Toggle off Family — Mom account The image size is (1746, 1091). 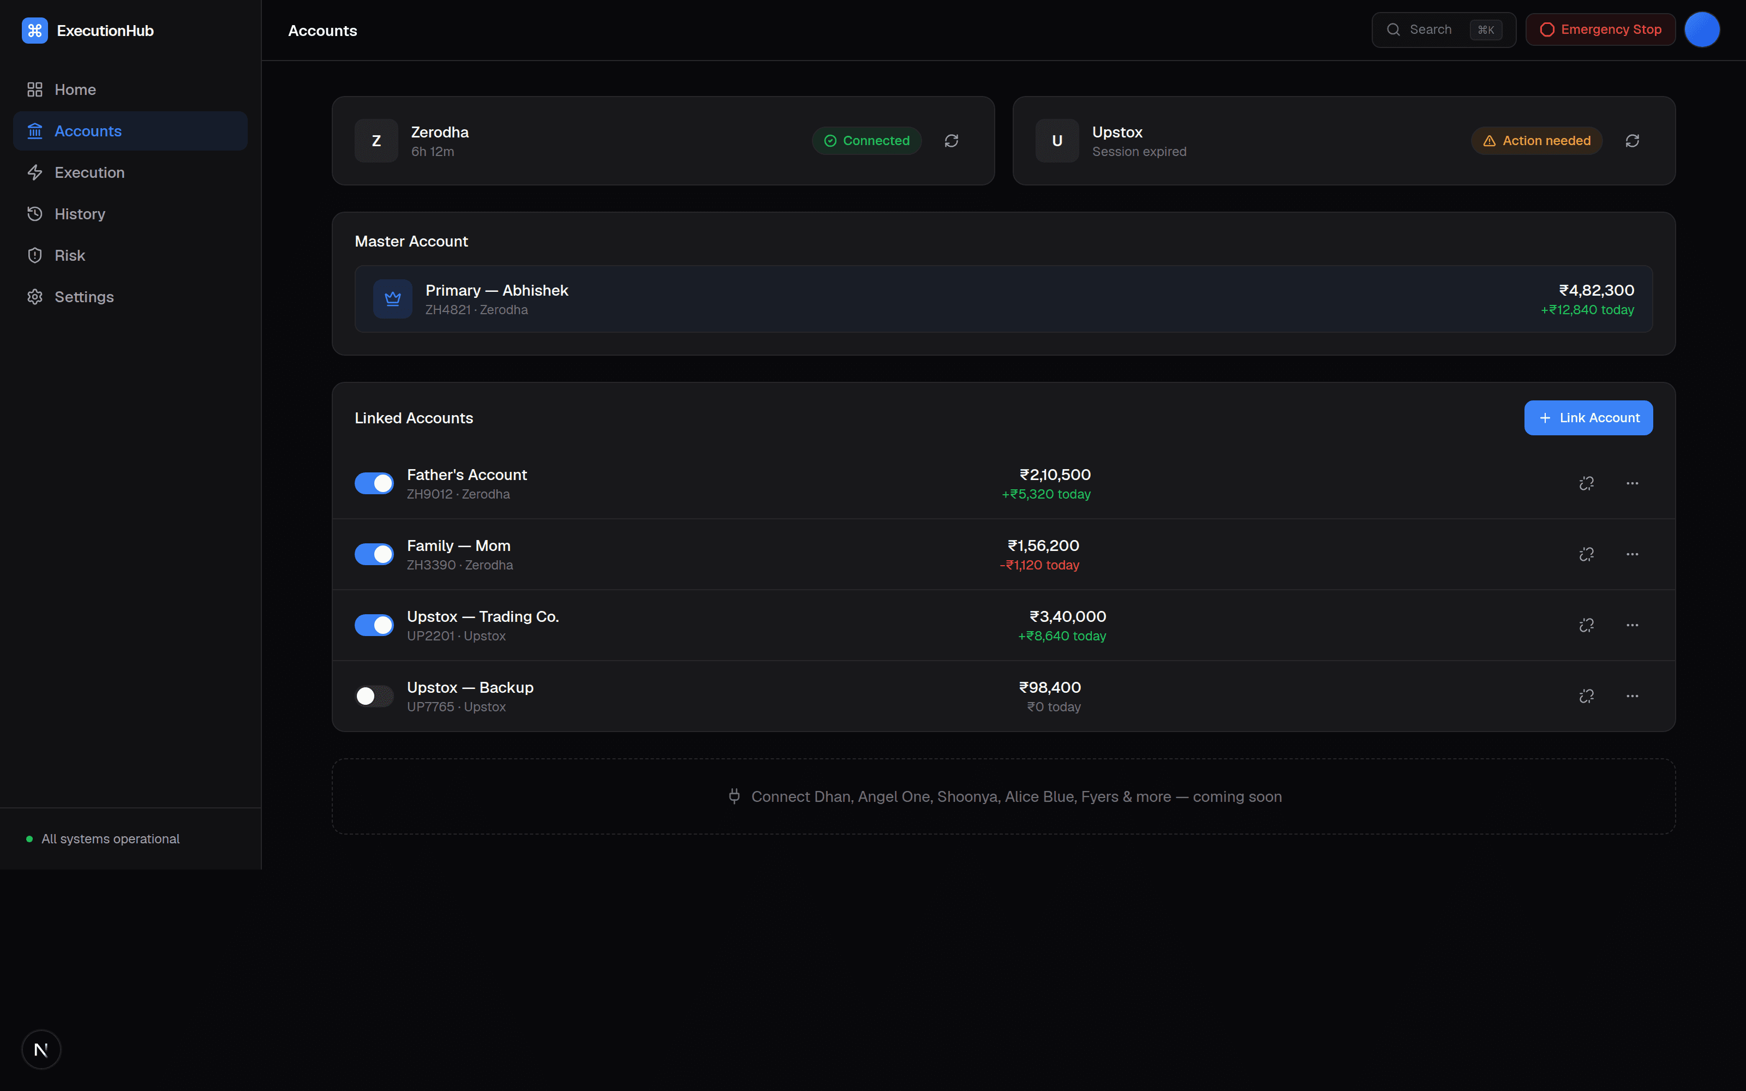pyautogui.click(x=374, y=554)
